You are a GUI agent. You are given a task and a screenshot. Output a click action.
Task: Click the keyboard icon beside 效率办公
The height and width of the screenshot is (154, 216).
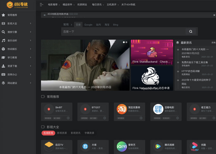coord(3,74)
